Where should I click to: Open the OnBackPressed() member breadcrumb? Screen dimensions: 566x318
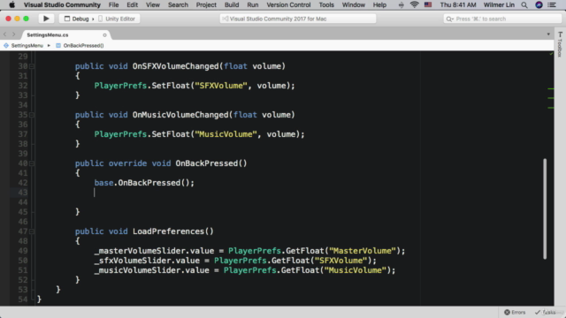(80, 45)
